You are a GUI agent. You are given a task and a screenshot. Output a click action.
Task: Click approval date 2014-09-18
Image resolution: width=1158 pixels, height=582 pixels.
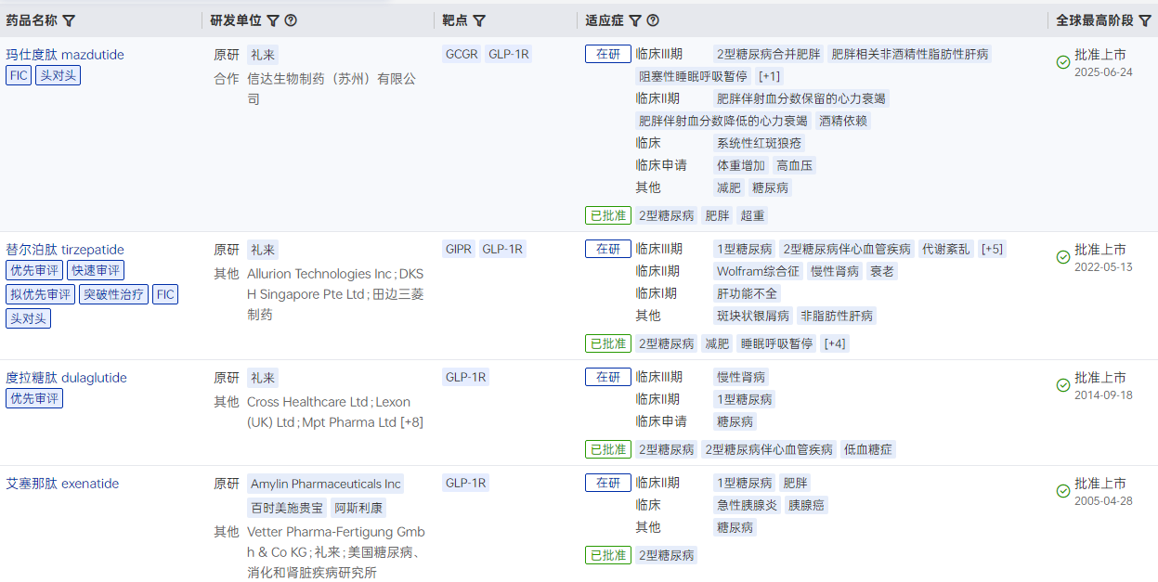click(x=1103, y=395)
